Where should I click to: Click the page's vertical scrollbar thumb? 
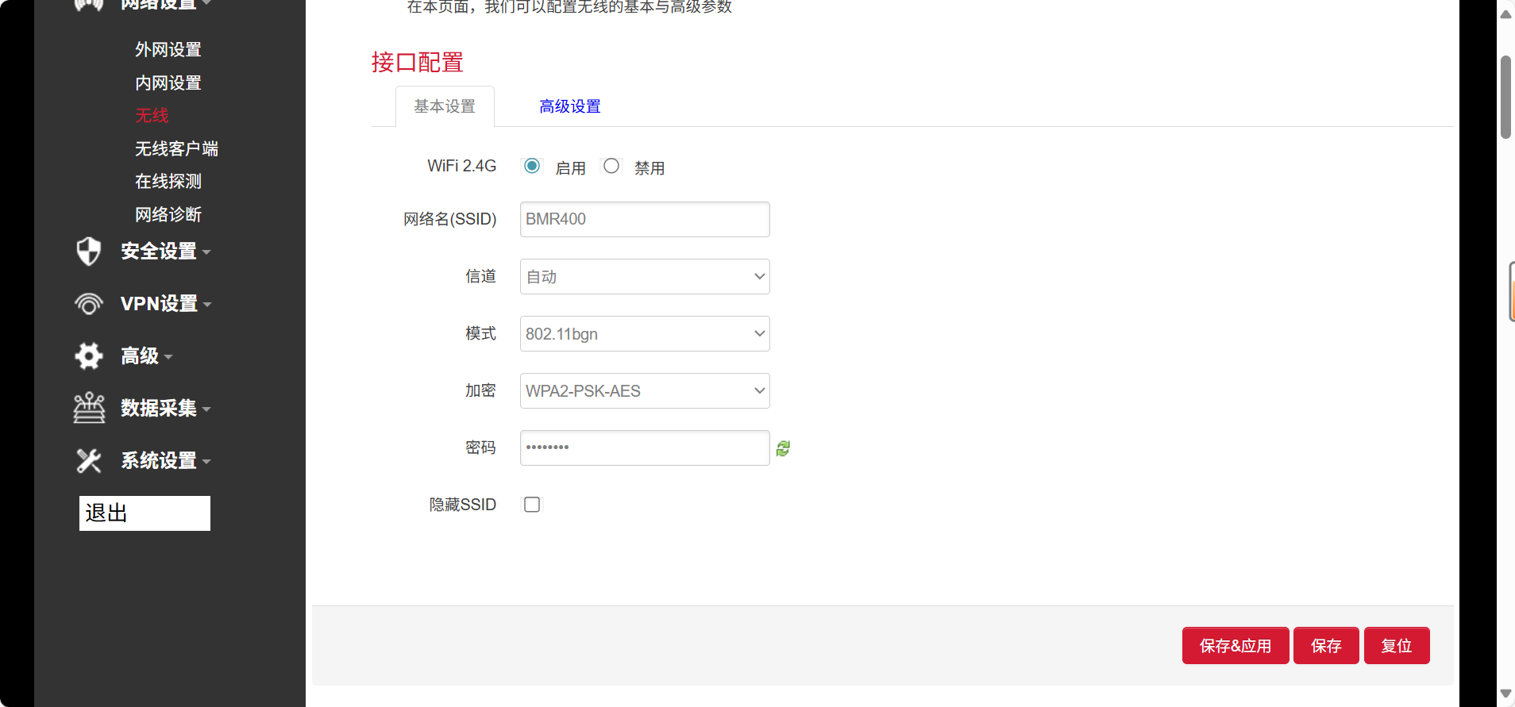click(1505, 97)
